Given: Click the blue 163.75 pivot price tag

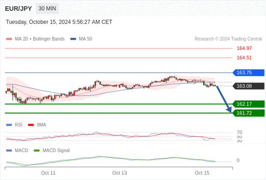Looking at the screenshot, I should pyautogui.click(x=249, y=72).
